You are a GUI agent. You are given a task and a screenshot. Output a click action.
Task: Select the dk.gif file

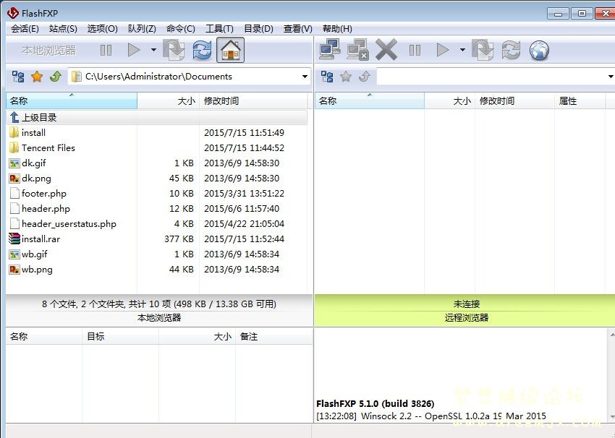(156, 163)
